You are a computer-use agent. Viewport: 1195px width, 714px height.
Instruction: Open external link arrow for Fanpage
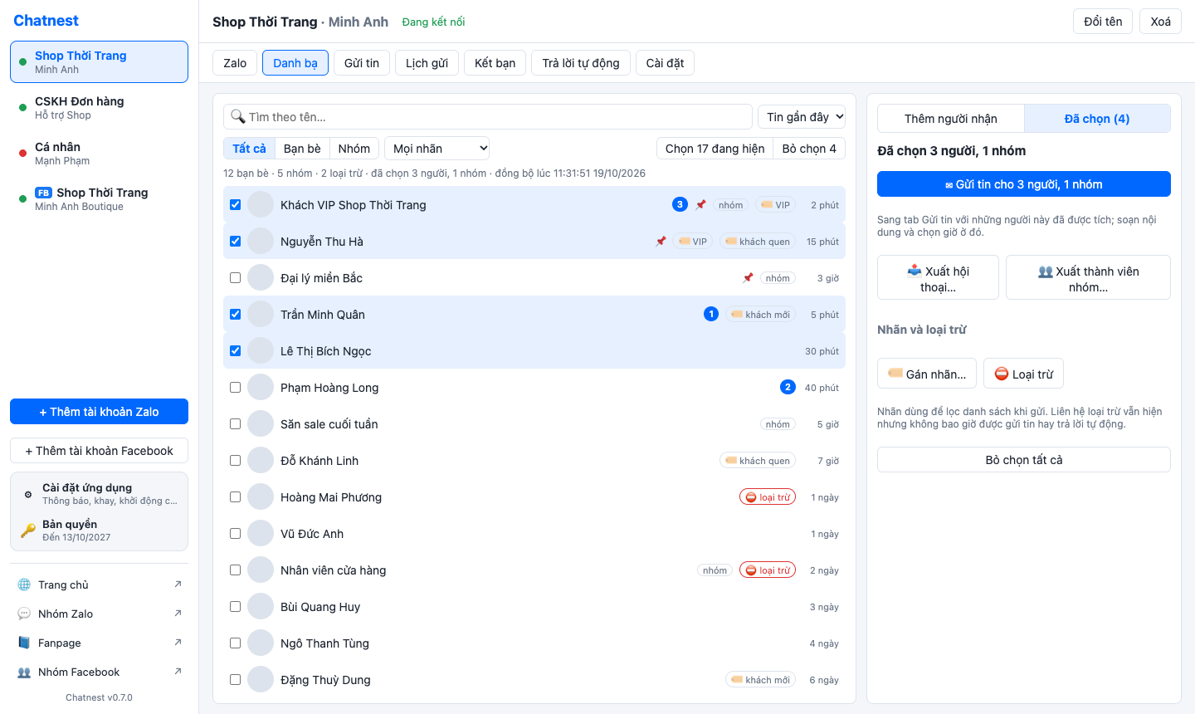pos(178,643)
